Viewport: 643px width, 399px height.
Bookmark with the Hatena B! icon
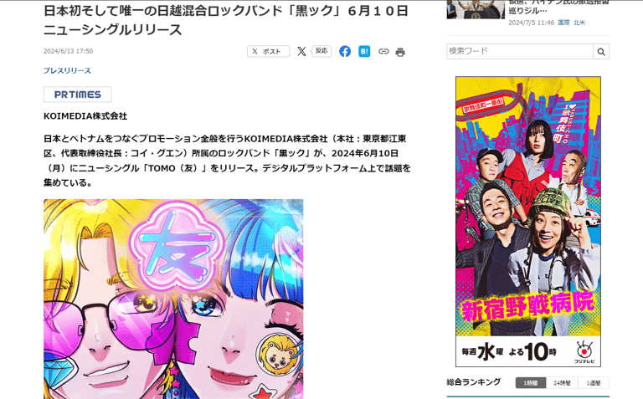(x=364, y=51)
